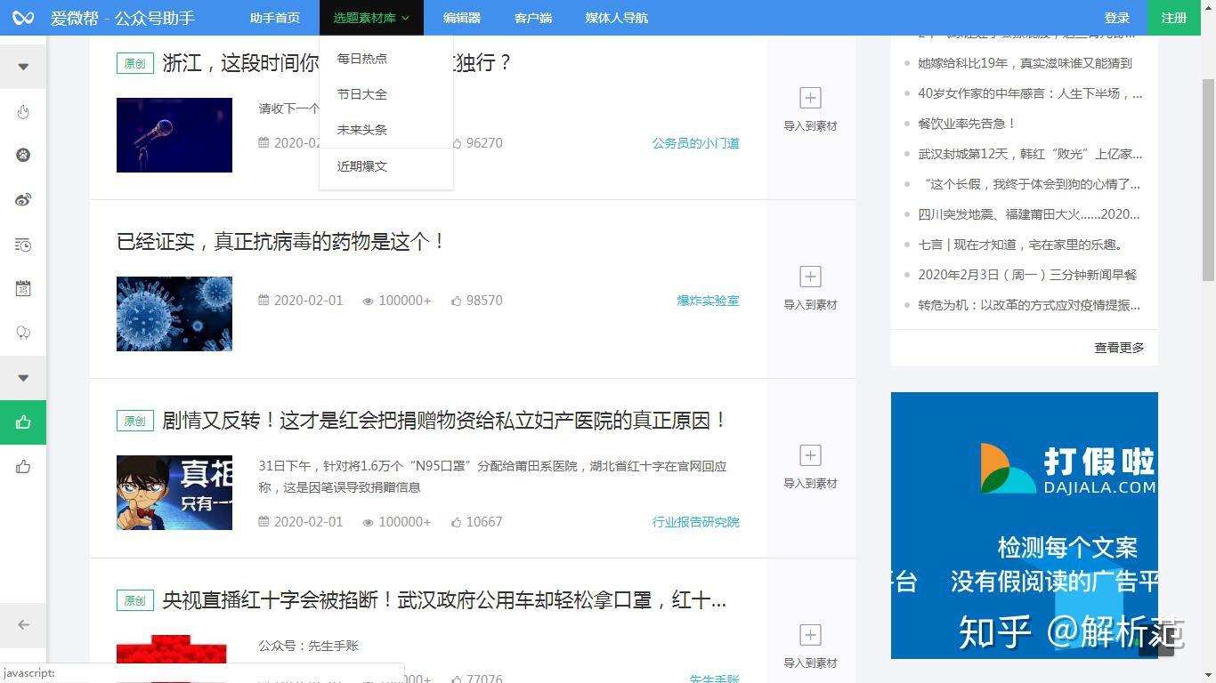This screenshot has height=683, width=1216.
Task: Click 导入到素材 label for 剧情又反转 article
Action: (x=810, y=484)
